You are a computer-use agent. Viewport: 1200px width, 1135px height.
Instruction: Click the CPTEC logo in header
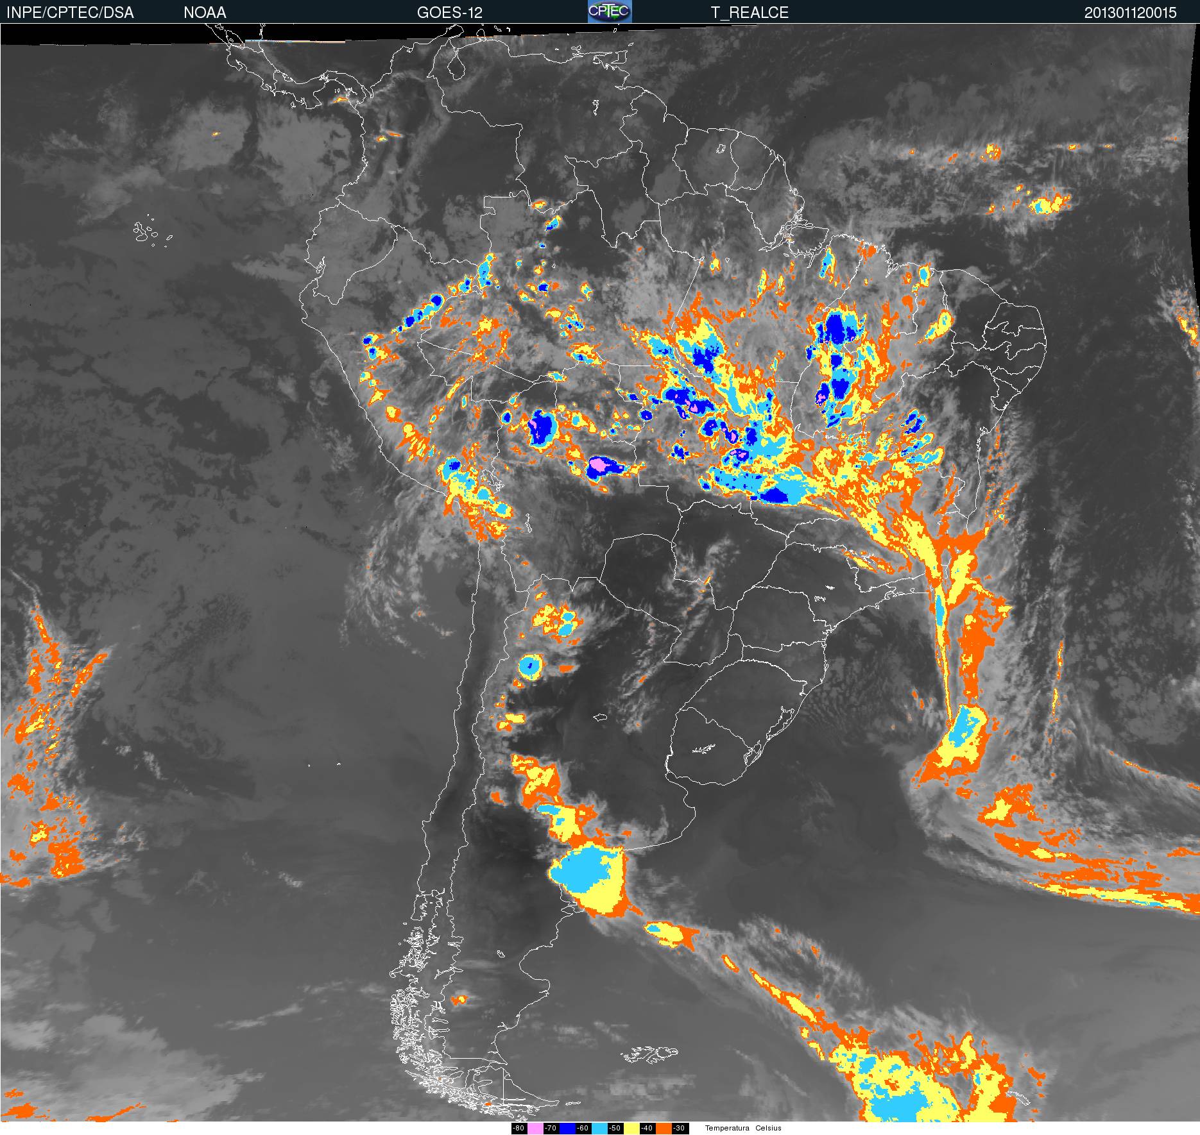click(610, 12)
